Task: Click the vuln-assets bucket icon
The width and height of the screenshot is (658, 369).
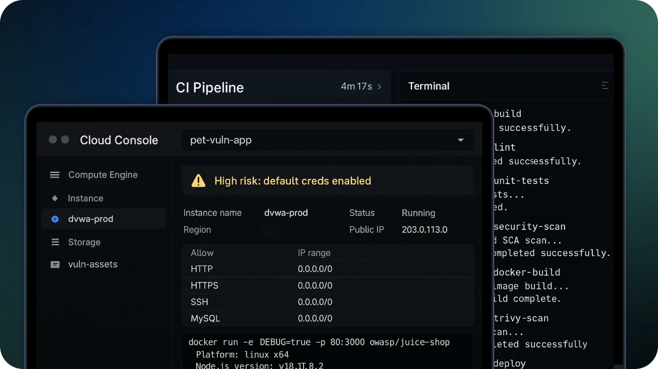Action: point(55,265)
